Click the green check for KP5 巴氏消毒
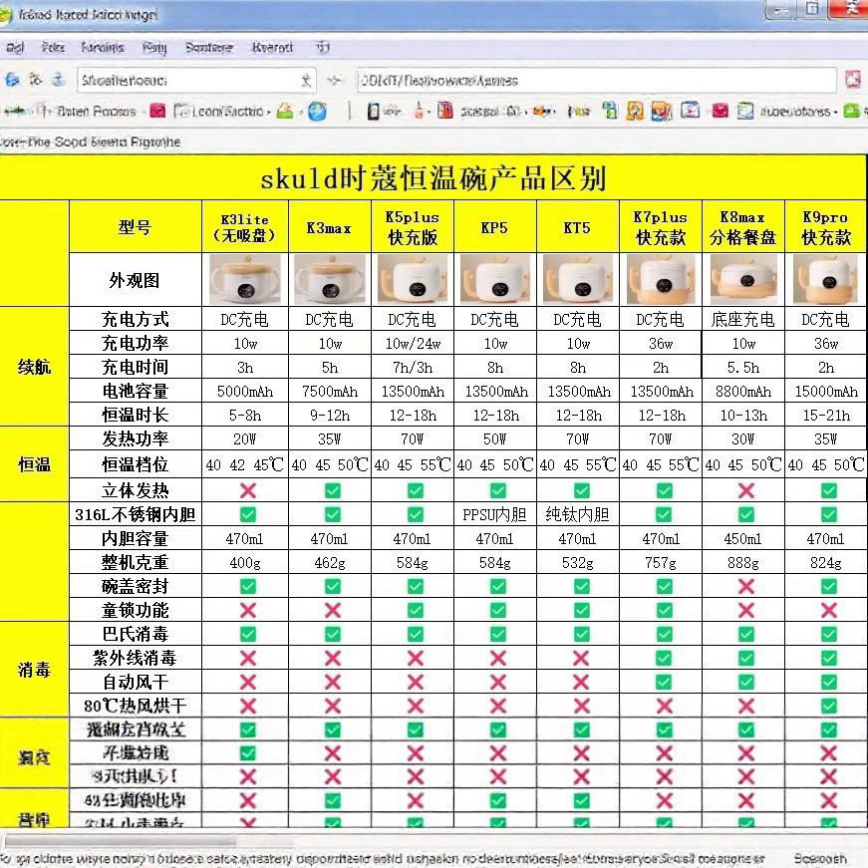This screenshot has height=868, width=868. pyautogui.click(x=497, y=634)
